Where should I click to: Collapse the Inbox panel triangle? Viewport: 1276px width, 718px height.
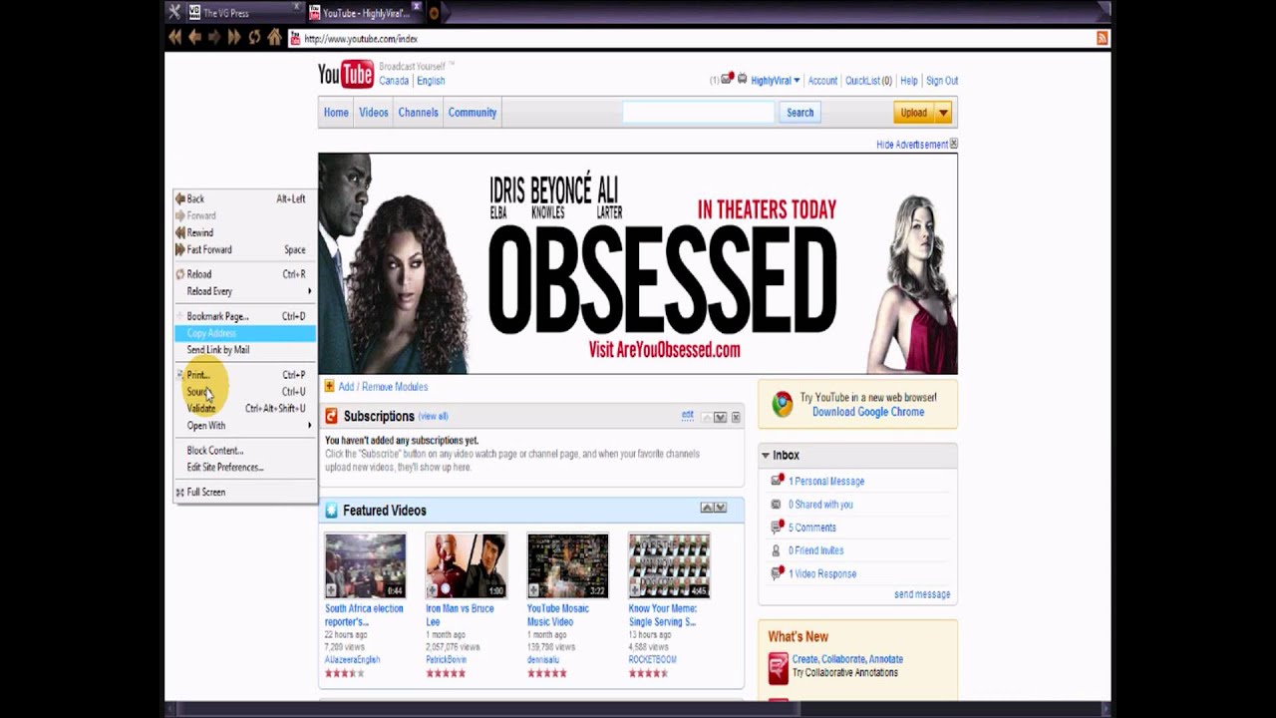pos(766,456)
